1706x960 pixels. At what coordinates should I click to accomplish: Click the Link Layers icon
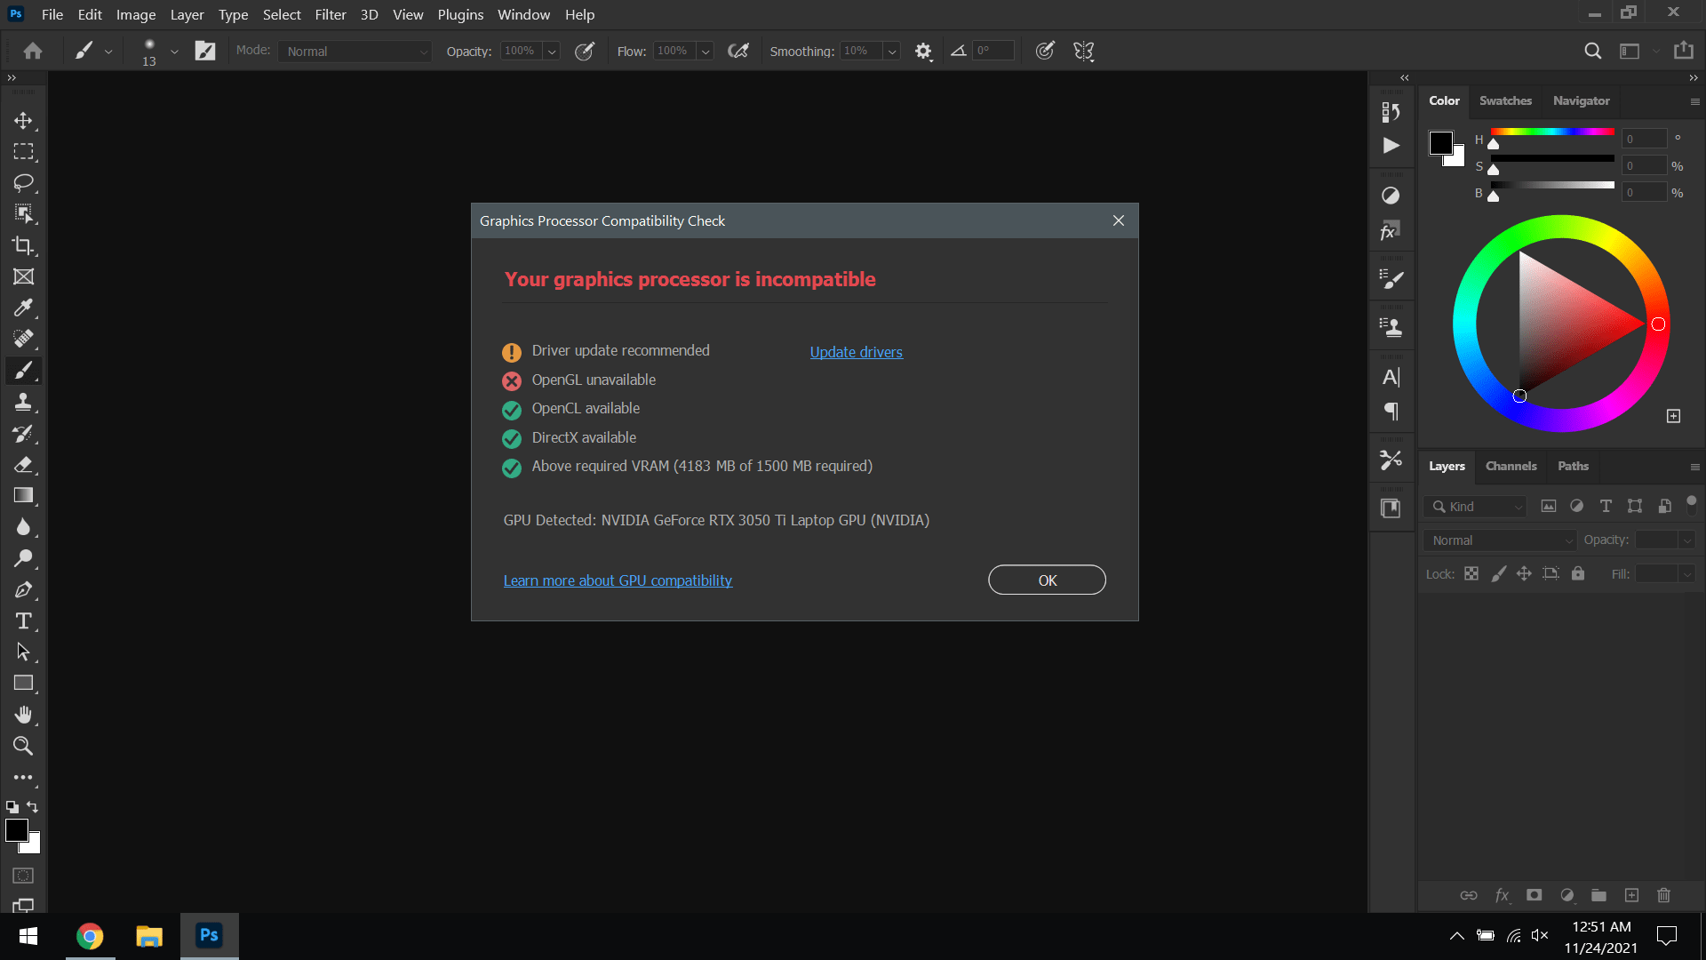(1470, 895)
